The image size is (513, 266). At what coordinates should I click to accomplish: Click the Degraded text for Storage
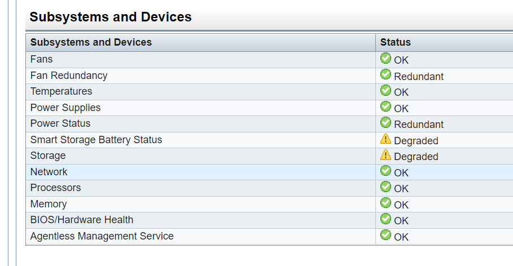pyautogui.click(x=416, y=157)
